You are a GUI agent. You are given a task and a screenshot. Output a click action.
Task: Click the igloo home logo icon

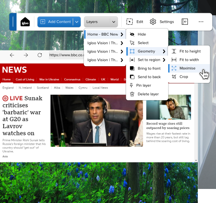point(25,22)
